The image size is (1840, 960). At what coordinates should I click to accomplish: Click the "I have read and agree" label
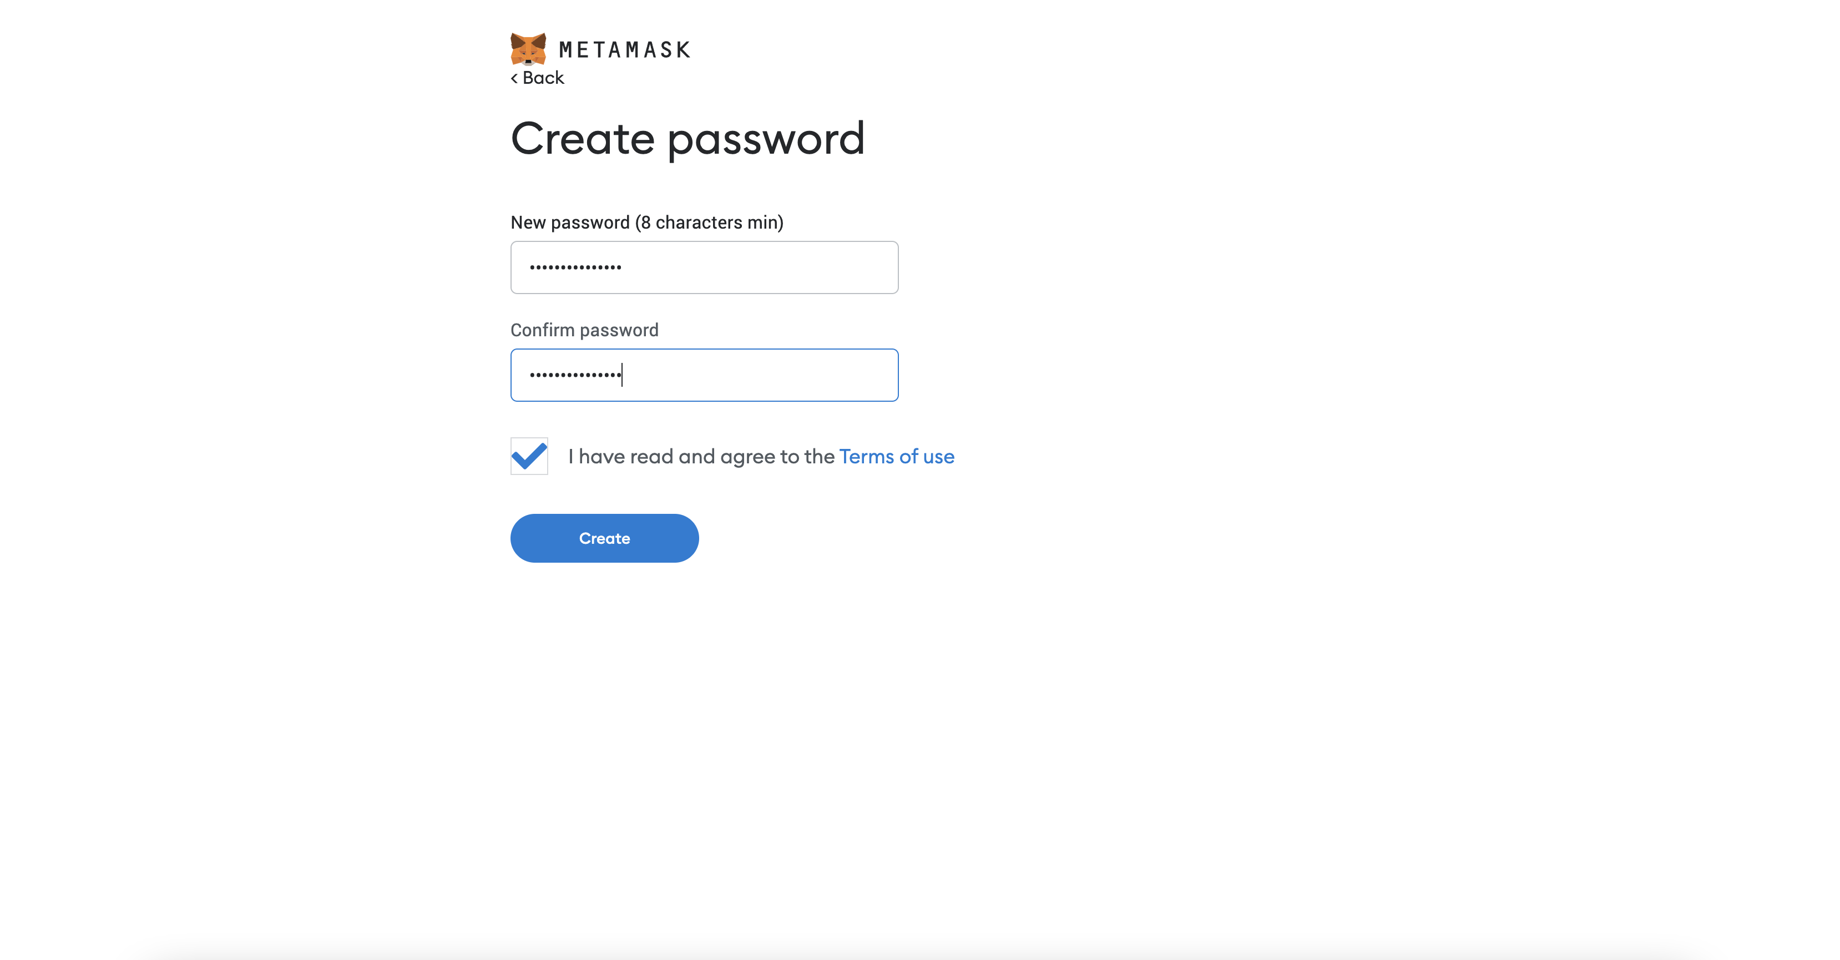pyautogui.click(x=701, y=457)
